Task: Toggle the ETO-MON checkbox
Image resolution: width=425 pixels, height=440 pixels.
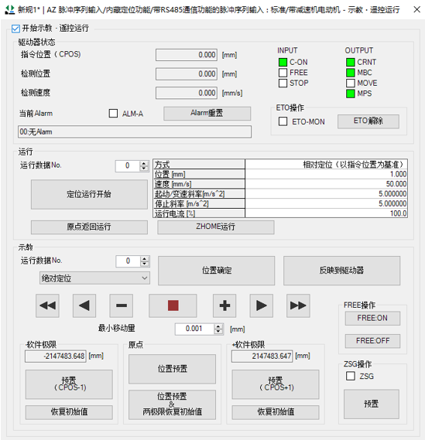Action: (x=283, y=121)
